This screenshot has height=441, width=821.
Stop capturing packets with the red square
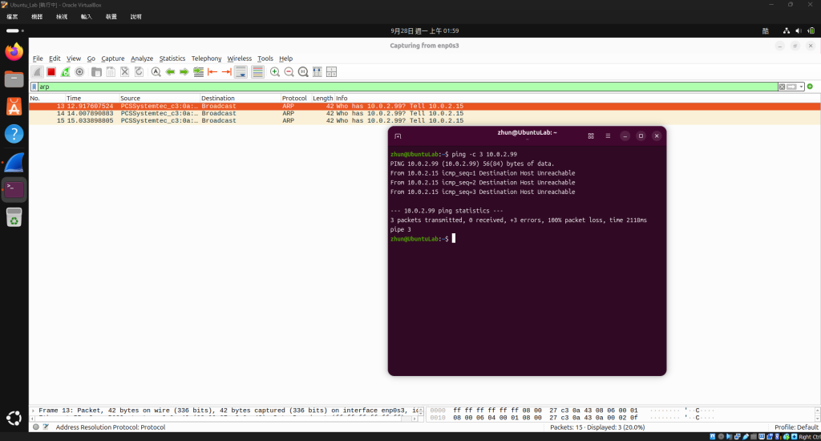51,71
